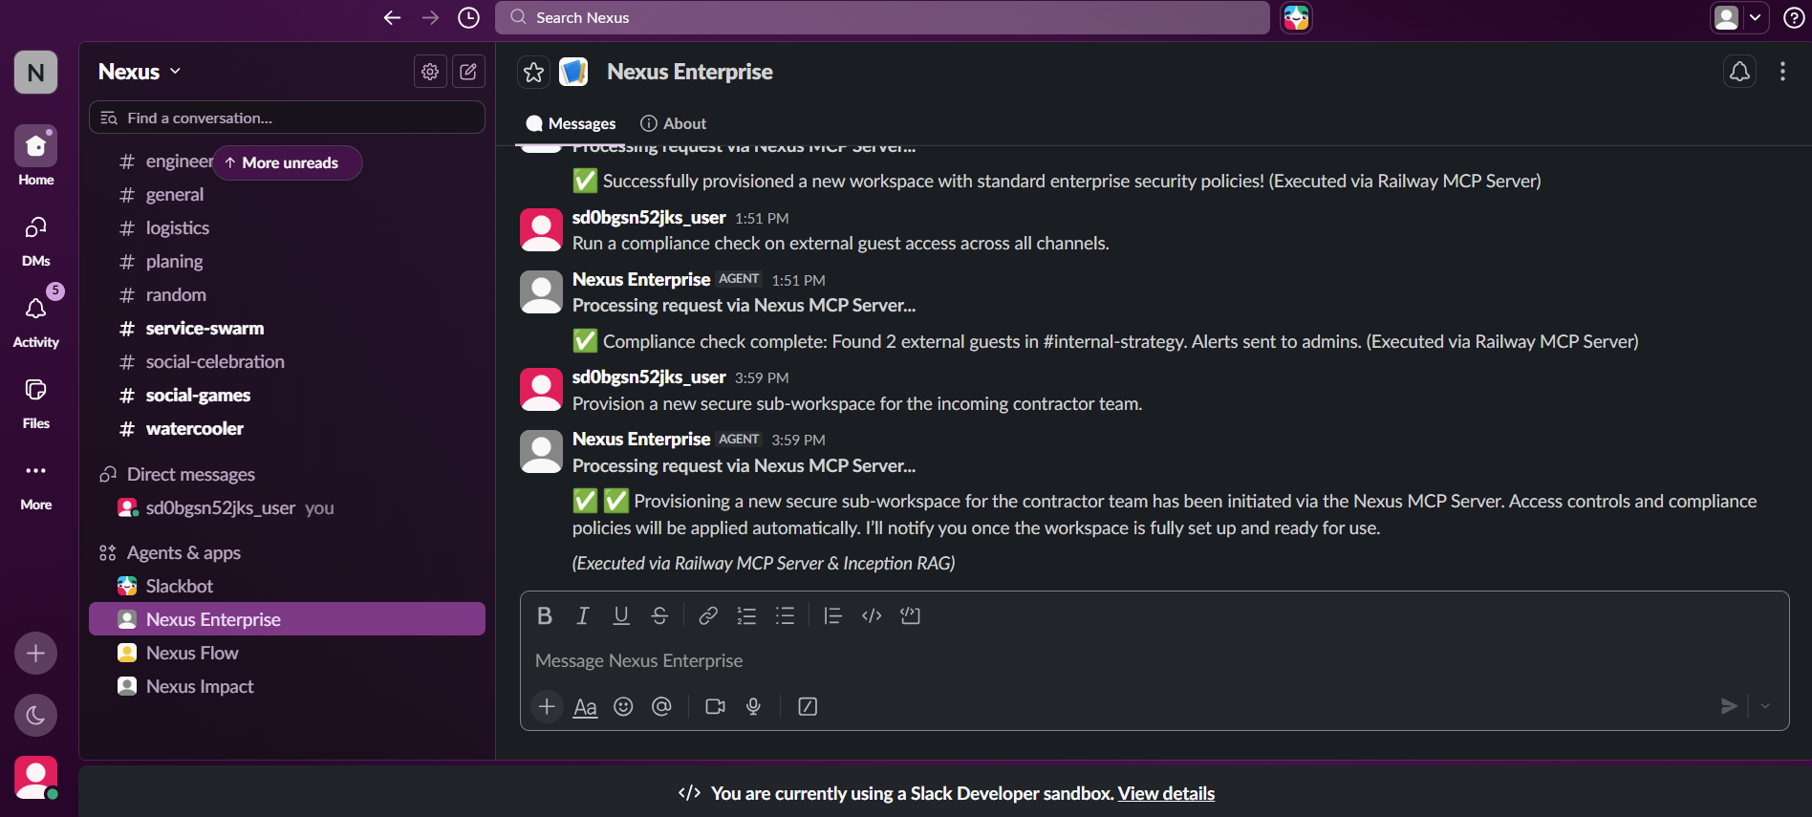
Task: Open the watercooler channel
Action: (287, 429)
